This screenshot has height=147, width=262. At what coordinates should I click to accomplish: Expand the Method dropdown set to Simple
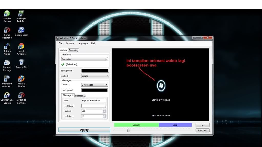[95, 76]
